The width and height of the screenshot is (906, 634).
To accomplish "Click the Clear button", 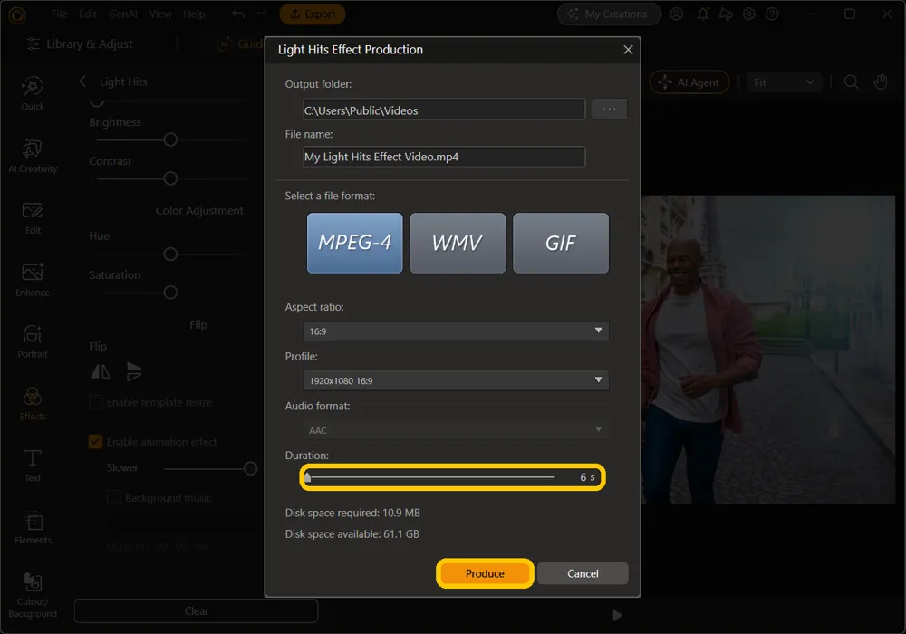I will pos(196,610).
